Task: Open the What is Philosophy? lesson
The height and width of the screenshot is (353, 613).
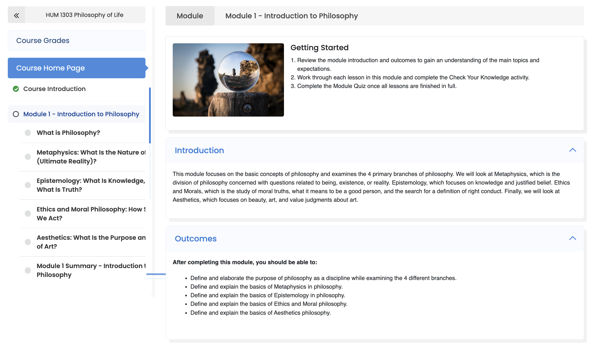Action: pos(68,133)
